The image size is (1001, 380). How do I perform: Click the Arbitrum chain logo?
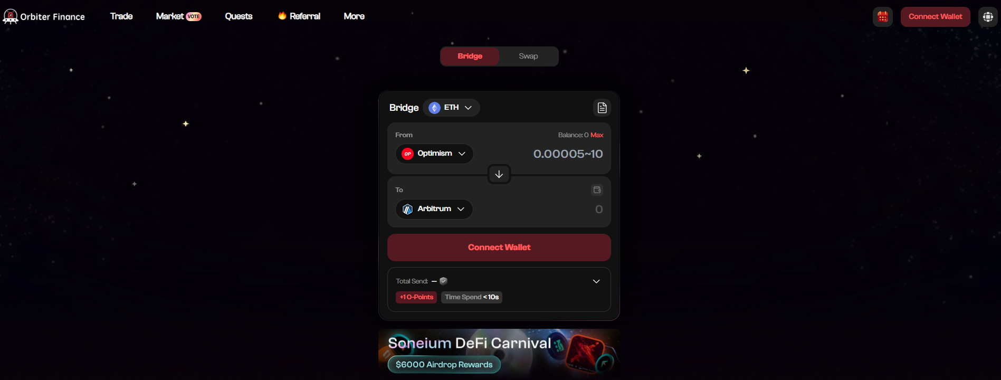pyautogui.click(x=407, y=209)
